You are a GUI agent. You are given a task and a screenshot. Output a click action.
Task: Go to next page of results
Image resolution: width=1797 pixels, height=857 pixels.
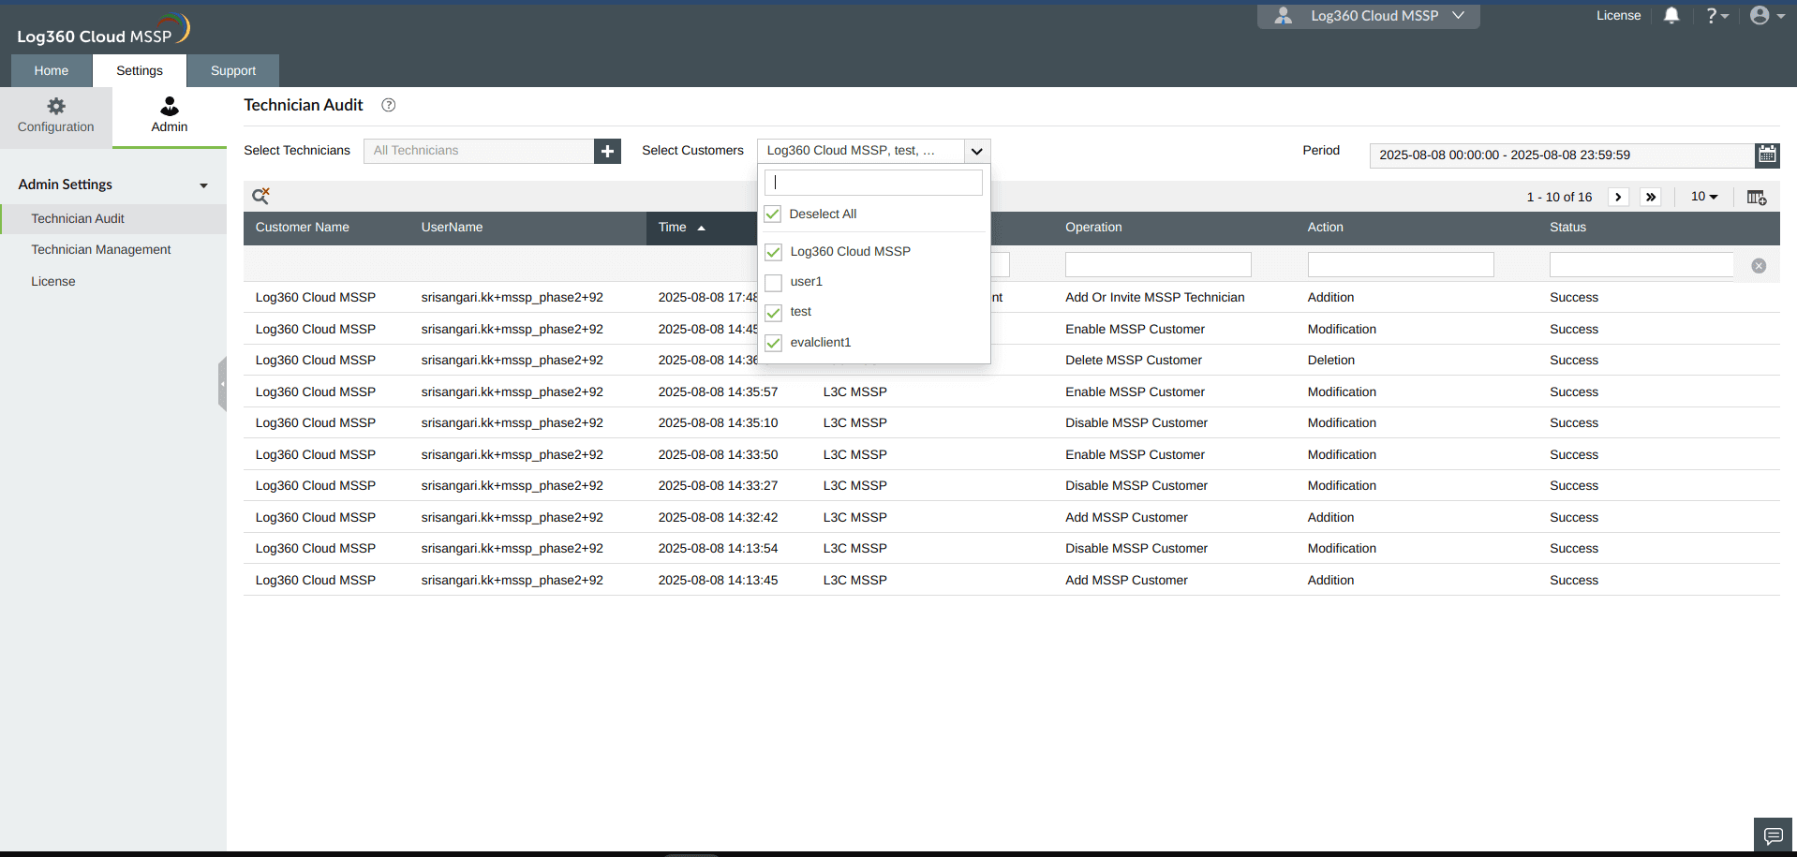pyautogui.click(x=1618, y=197)
